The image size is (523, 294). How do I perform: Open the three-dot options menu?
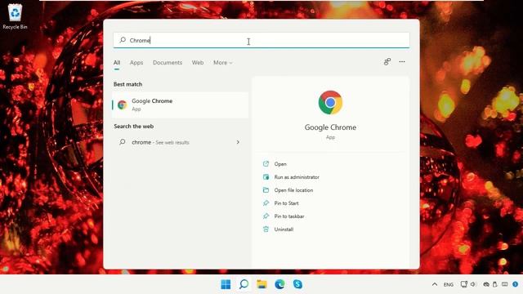(x=402, y=62)
